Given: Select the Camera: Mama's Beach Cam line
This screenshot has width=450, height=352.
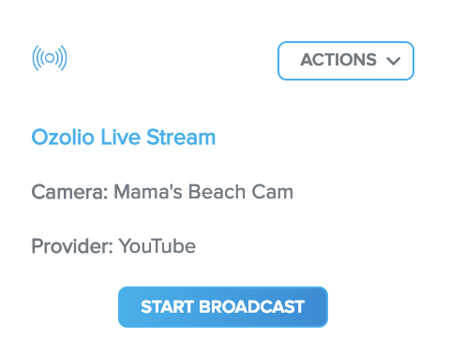Looking at the screenshot, I should pyautogui.click(x=162, y=192).
